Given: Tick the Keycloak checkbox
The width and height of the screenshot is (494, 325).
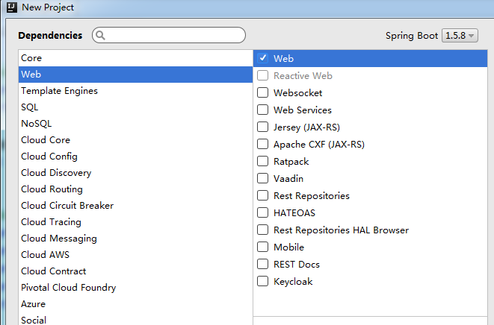Looking at the screenshot, I should (262, 281).
